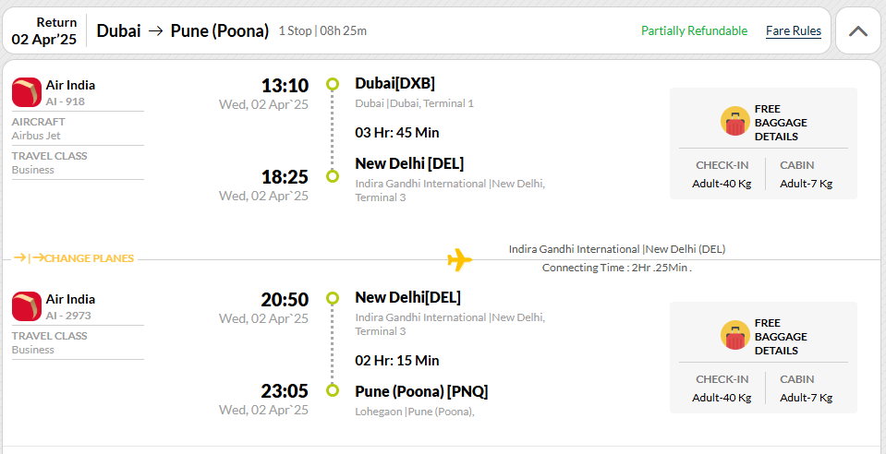Click the AI - 2973 flight number
This screenshot has height=454, width=886.
68,316
